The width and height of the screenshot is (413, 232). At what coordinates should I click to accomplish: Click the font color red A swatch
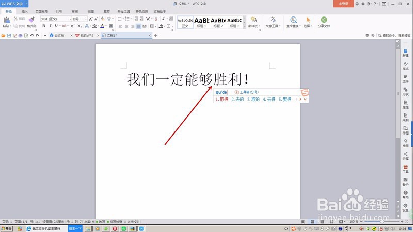point(102,26)
